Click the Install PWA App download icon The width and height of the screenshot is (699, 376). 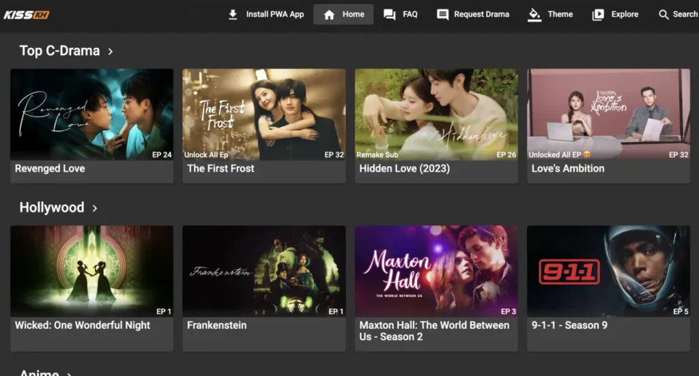coord(233,14)
